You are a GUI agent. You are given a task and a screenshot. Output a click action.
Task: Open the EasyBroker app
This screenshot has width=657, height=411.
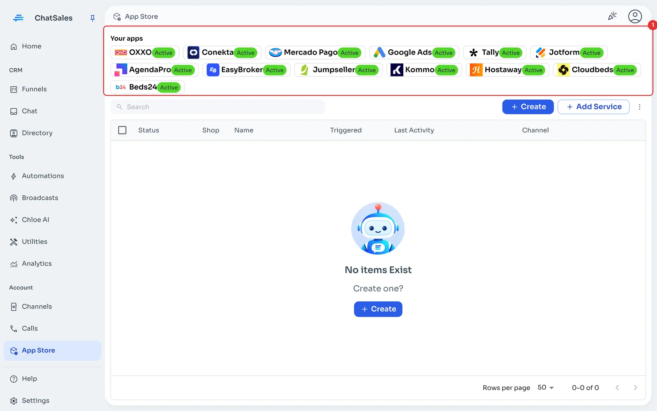(x=246, y=70)
